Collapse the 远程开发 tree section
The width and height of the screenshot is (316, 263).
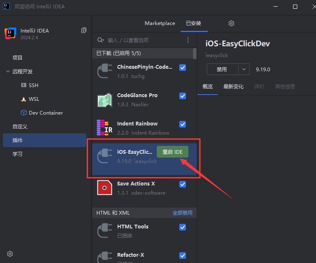pyautogui.click(x=8, y=71)
